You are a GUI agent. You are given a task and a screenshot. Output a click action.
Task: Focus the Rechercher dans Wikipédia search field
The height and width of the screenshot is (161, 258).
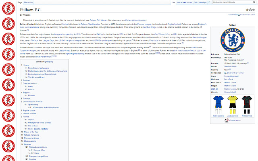[233, 2]
